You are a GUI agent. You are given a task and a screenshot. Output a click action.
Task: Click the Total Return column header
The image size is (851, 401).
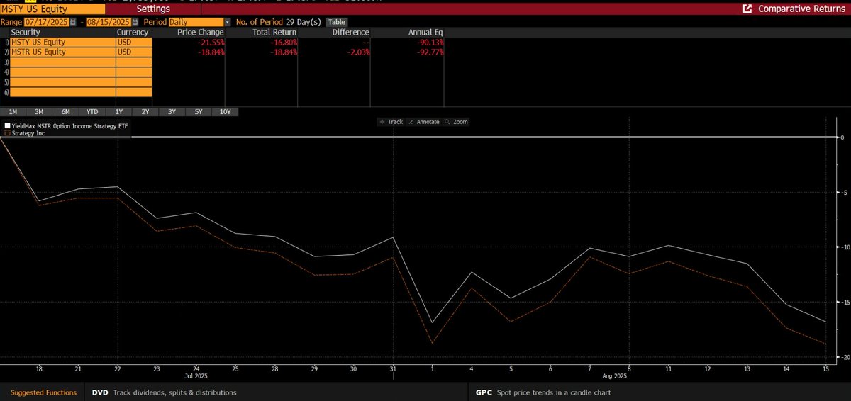coord(274,33)
